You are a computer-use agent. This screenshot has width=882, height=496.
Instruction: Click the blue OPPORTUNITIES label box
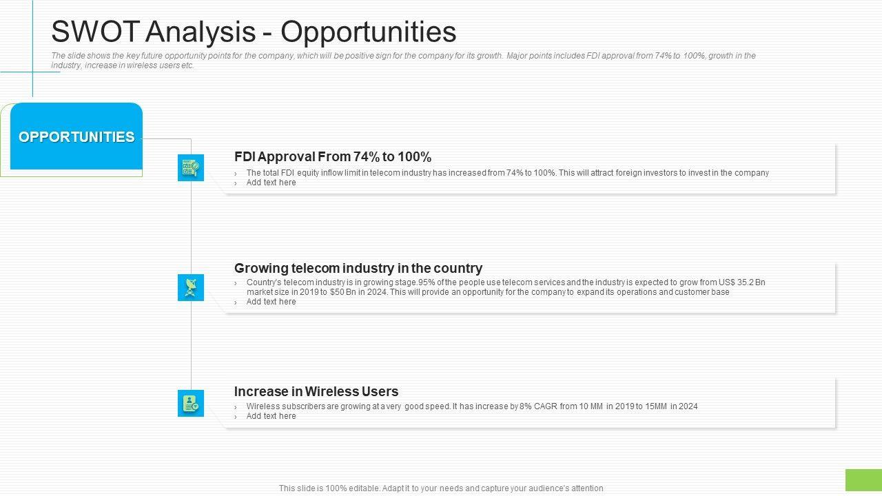(76, 136)
